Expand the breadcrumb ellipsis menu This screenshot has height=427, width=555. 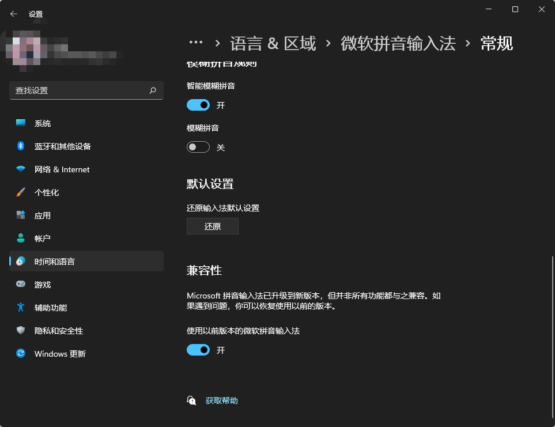pos(196,43)
